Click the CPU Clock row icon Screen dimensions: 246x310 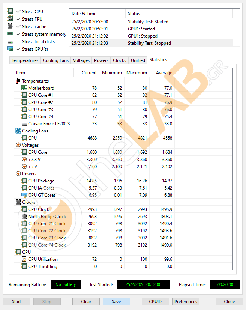24,209
